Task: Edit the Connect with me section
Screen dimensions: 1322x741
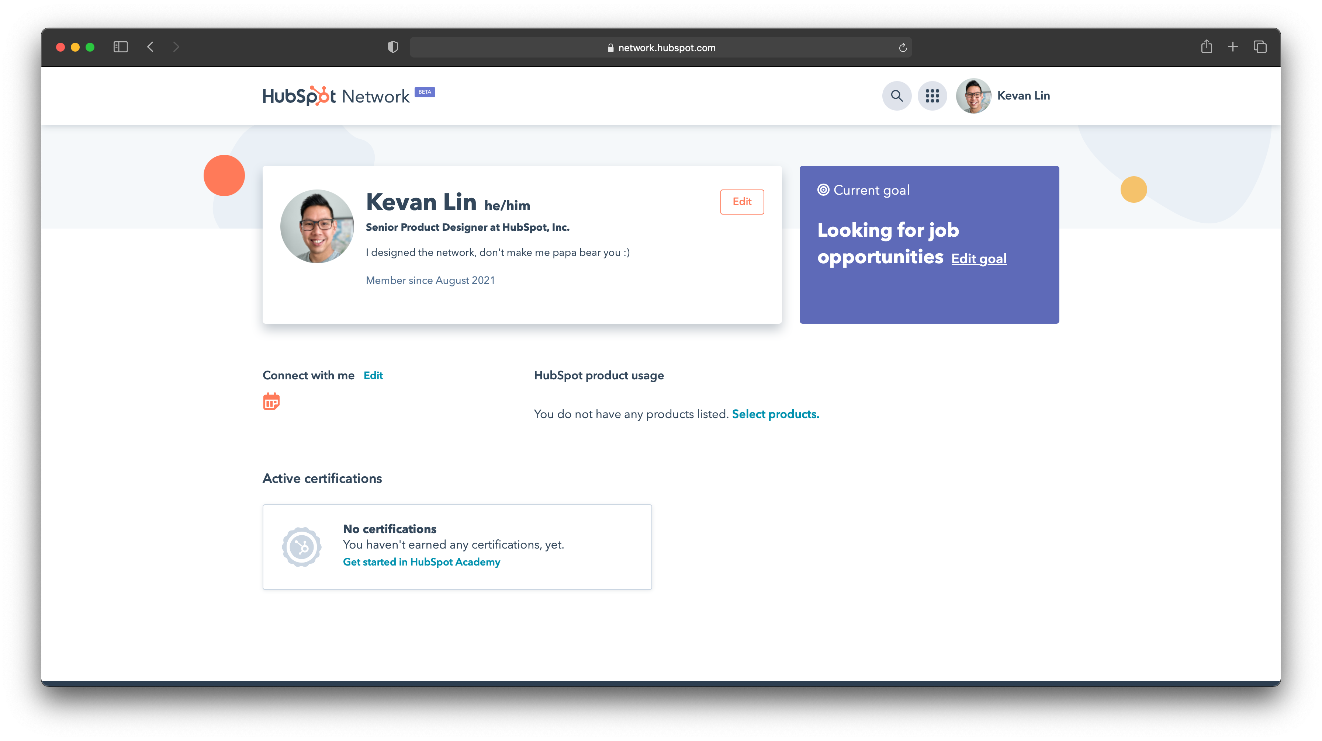Action: (x=373, y=375)
